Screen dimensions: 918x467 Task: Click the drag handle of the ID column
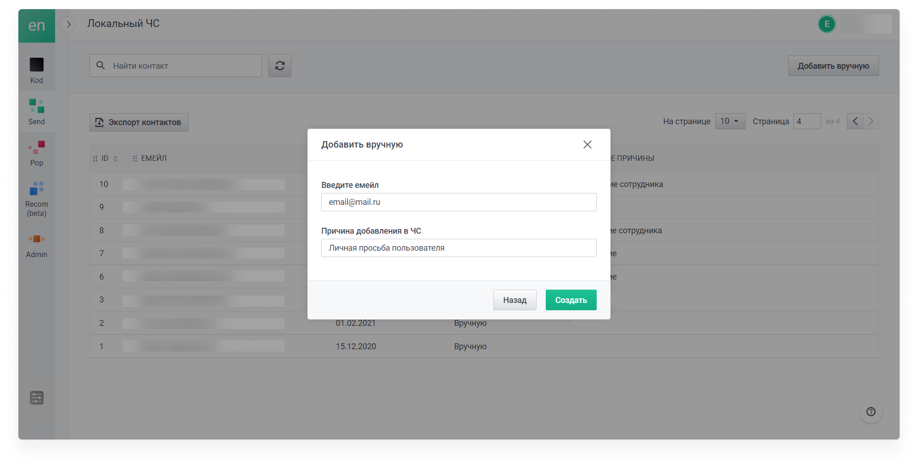[x=95, y=159]
